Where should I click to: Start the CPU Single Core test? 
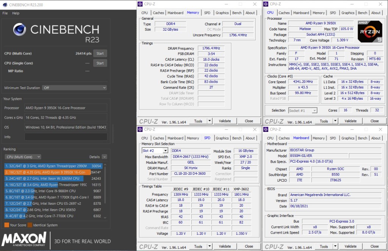(x=100, y=63)
